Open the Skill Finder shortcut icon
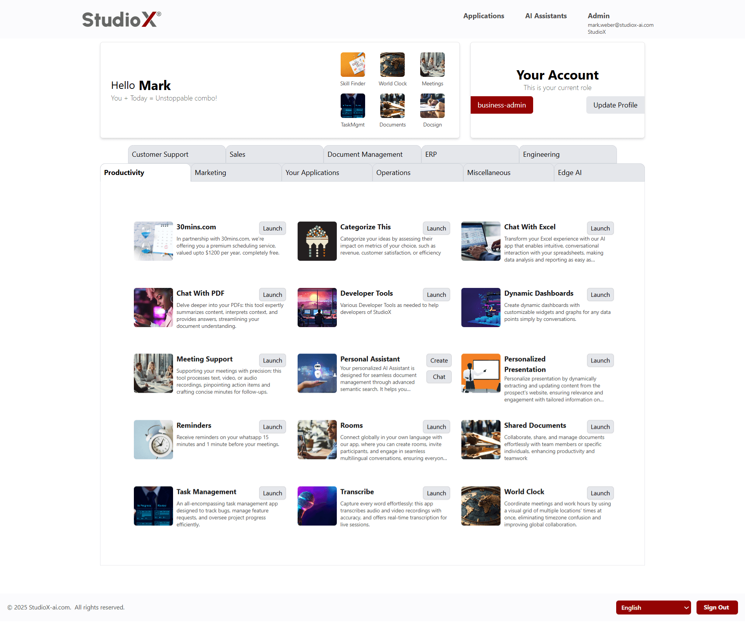Image resolution: width=745 pixels, height=622 pixels. click(353, 65)
